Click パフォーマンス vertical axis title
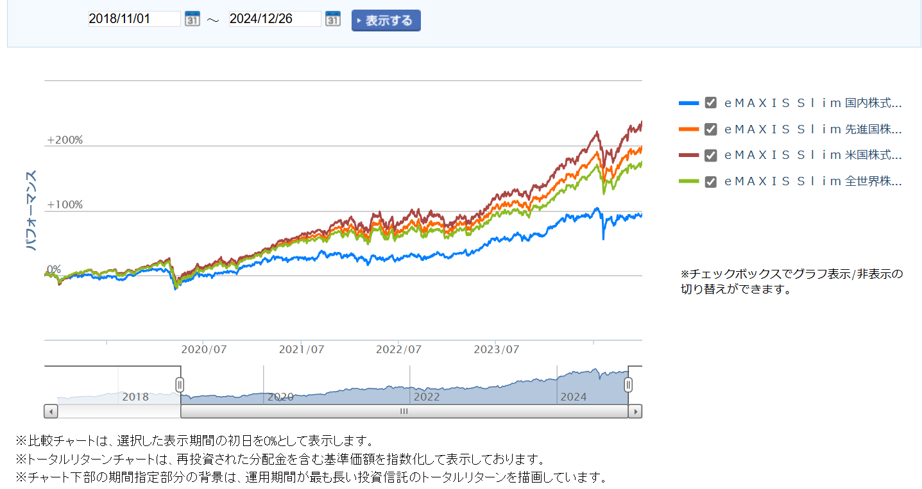Image resolution: width=922 pixels, height=489 pixels. pos(31,210)
